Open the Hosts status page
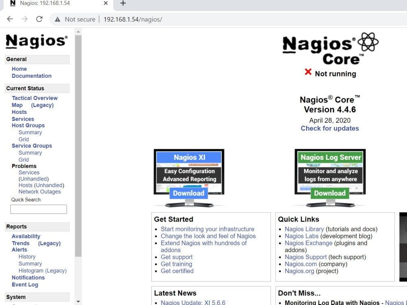Viewport: 407px width, 305px height. [19, 112]
